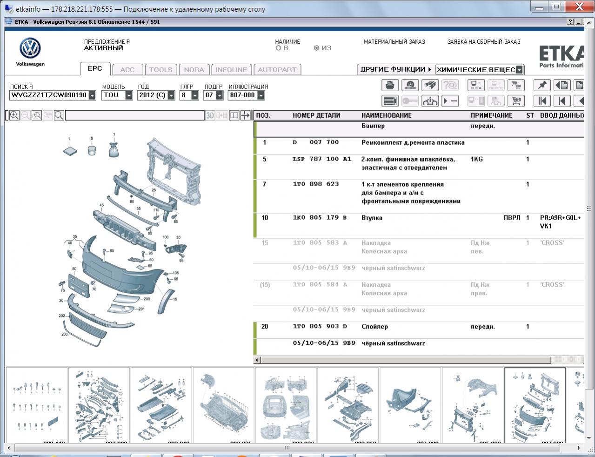
Task: Switch to the INFOLINE tab
Action: tap(231, 69)
